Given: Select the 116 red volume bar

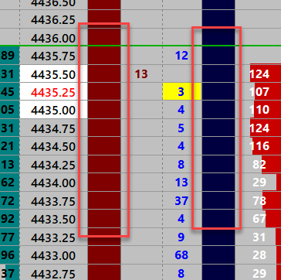Looking at the screenshot, I should pos(266,146).
